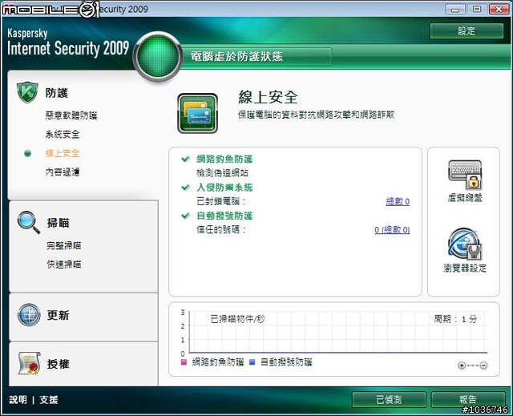The height and width of the screenshot is (416, 513).
Task: Zoom out the graph with minus icon
Action: [483, 366]
